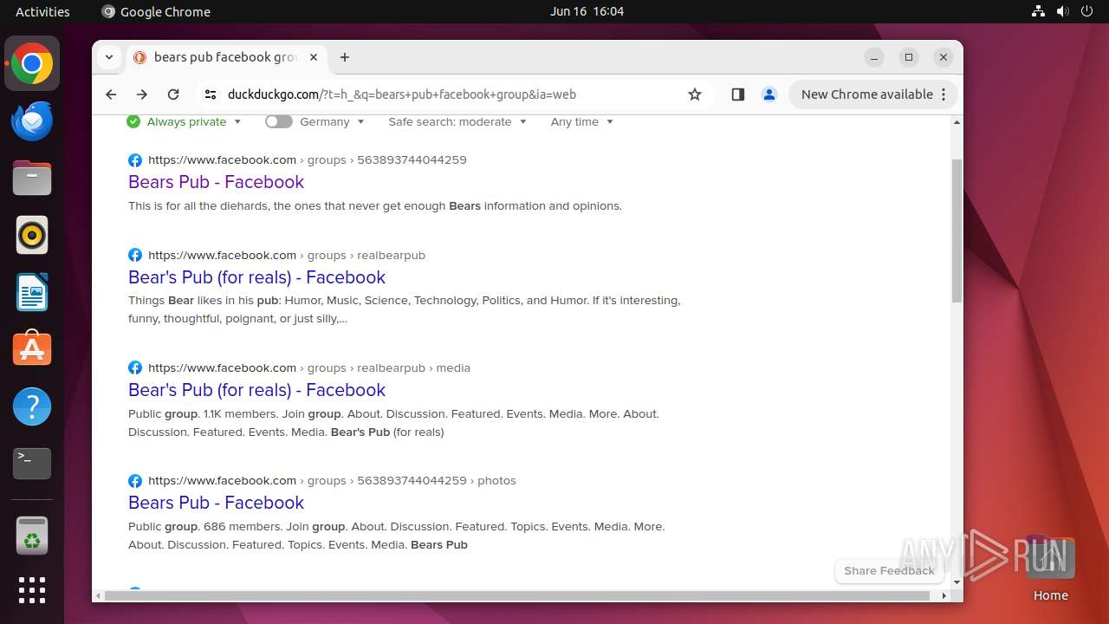Image resolution: width=1109 pixels, height=624 pixels.
Task: Open the Trash in dock
Action: (x=32, y=536)
